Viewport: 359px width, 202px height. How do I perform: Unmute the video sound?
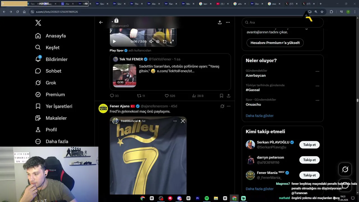coord(151,42)
